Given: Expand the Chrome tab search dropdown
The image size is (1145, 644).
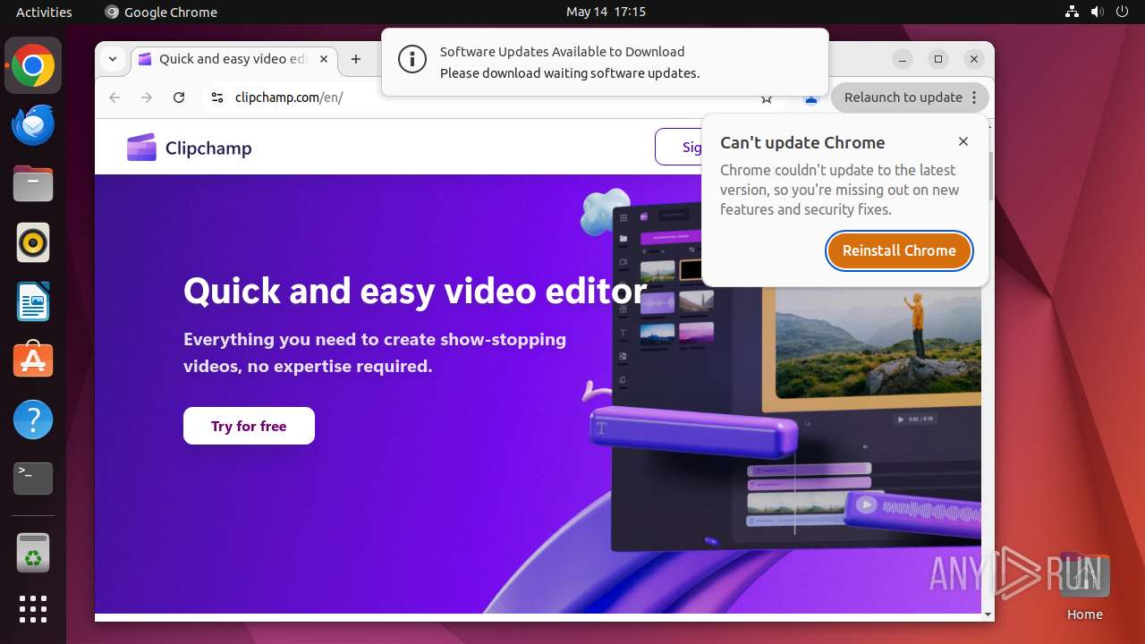Looking at the screenshot, I should point(113,59).
